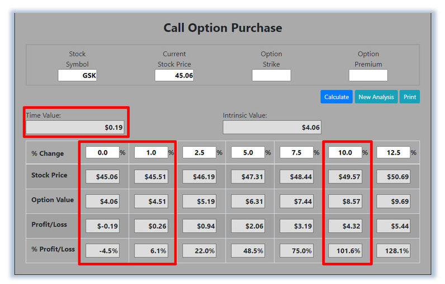Viewport: 445px width, 284px height.
Task: Select the $-0.19 profit/loss cell
Action: click(102, 226)
